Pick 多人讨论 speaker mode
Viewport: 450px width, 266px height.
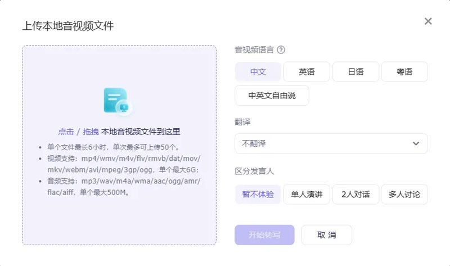[x=404, y=194]
